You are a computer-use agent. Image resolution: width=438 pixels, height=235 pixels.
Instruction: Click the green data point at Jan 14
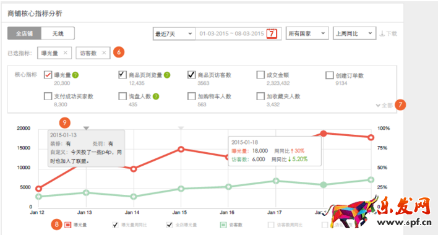[134, 197]
